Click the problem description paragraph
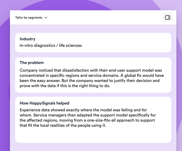The height and width of the screenshot is (151, 182). pos(92,78)
